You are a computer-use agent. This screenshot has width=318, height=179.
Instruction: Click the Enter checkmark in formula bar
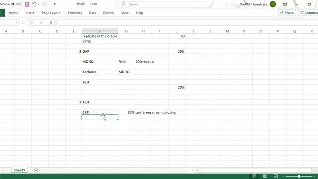pyautogui.click(x=41, y=22)
